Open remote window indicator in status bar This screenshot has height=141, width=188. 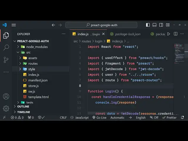[x=4, y=117]
